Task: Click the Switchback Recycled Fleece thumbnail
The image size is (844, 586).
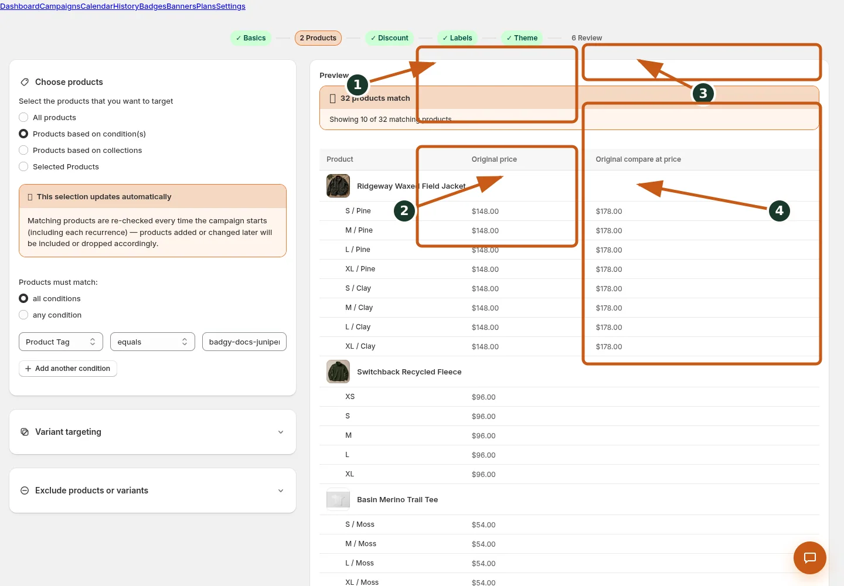Action: [338, 372]
